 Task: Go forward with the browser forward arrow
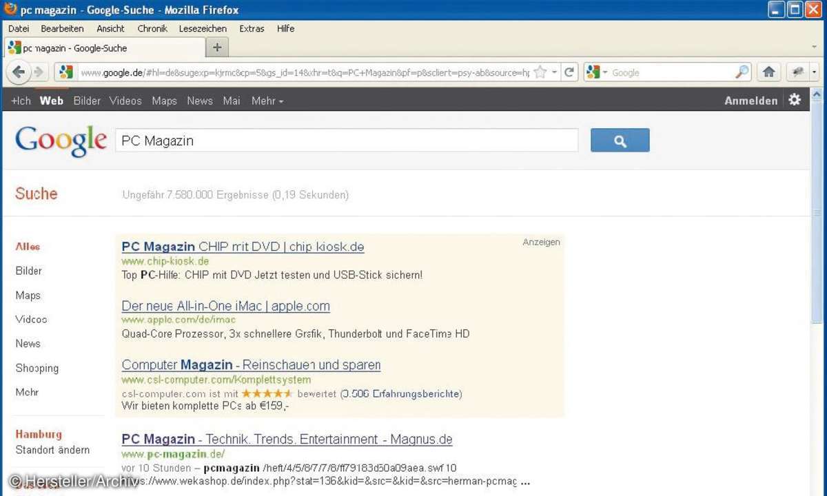click(39, 72)
